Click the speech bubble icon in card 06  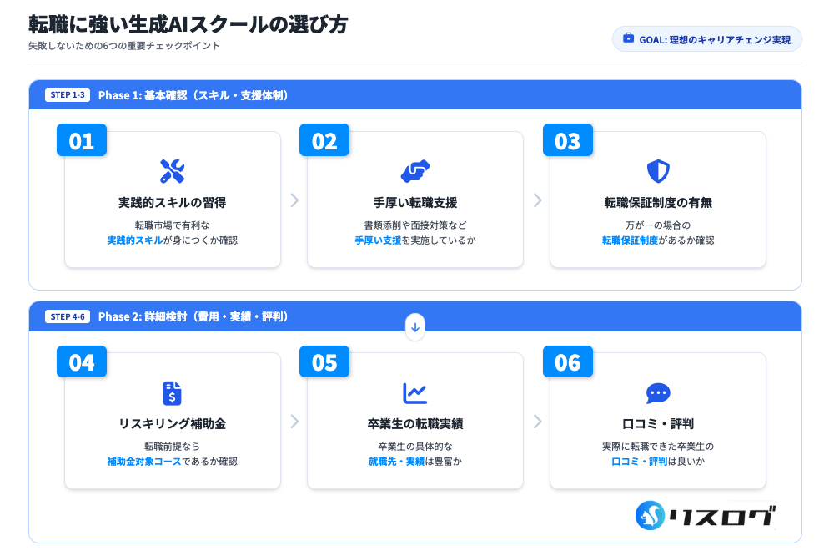pos(658,392)
